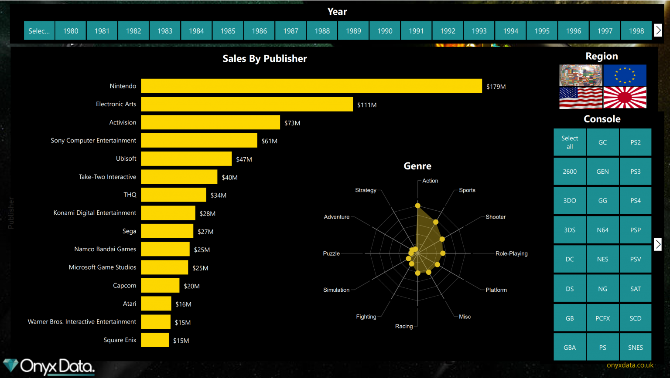Select the world flags globe region icon
The width and height of the screenshot is (670, 378).
pyautogui.click(x=581, y=75)
